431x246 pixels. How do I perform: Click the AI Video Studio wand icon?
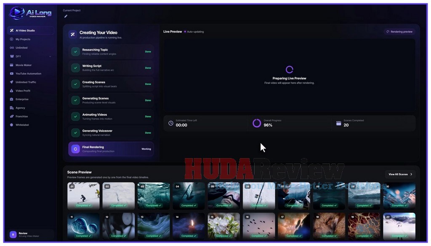(x=11, y=30)
